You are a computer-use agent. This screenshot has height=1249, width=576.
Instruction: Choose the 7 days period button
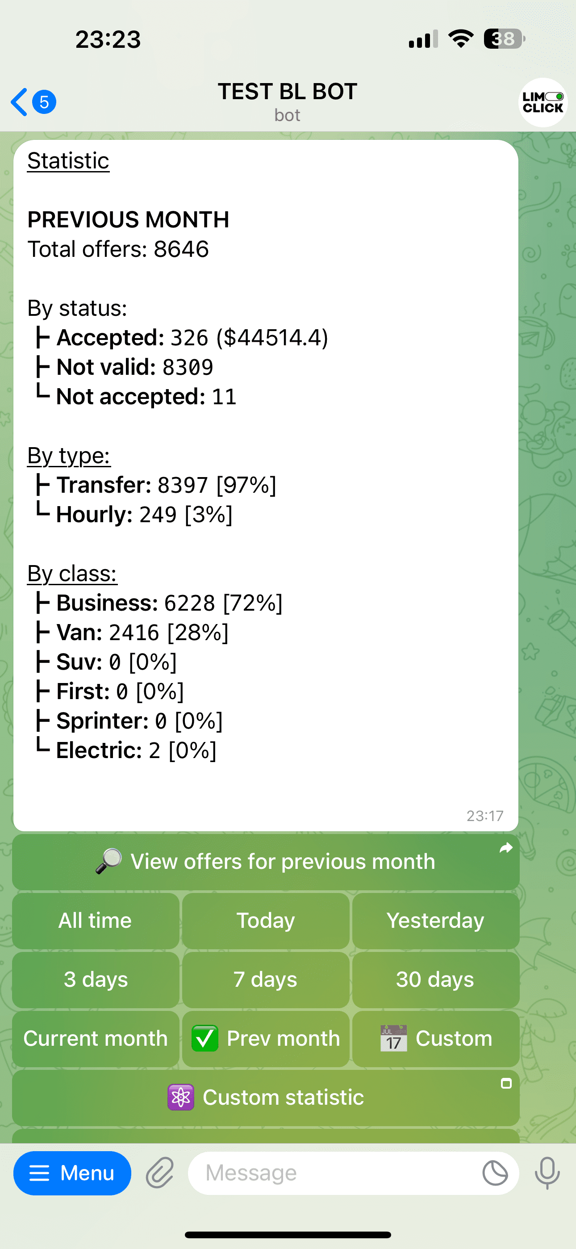click(266, 980)
